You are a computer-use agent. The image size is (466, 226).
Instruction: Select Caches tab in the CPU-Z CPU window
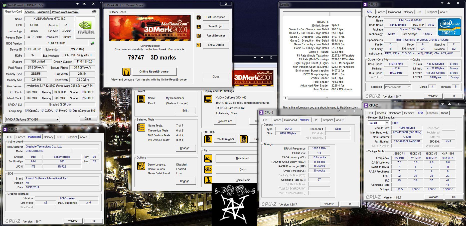point(381,12)
